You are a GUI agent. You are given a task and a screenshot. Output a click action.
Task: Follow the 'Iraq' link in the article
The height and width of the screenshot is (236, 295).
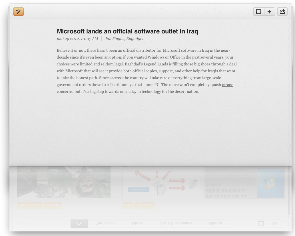click(205, 50)
